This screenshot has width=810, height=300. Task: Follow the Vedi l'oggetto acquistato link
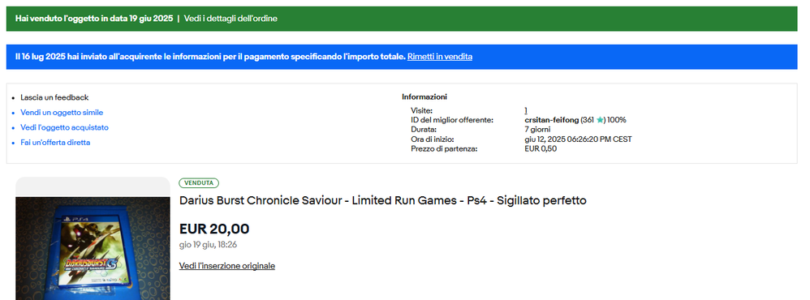[65, 127]
